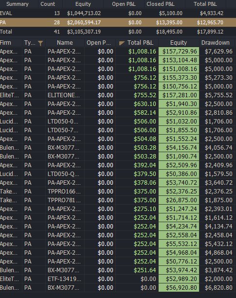The width and height of the screenshot is (236, 298).
Task: Select the equity cell $157,281.00
Action: click(179, 95)
